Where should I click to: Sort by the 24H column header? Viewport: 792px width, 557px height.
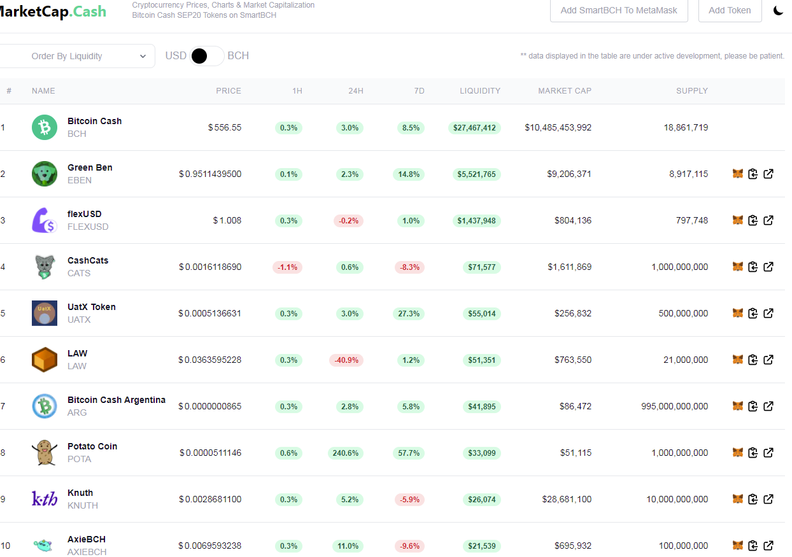point(356,91)
